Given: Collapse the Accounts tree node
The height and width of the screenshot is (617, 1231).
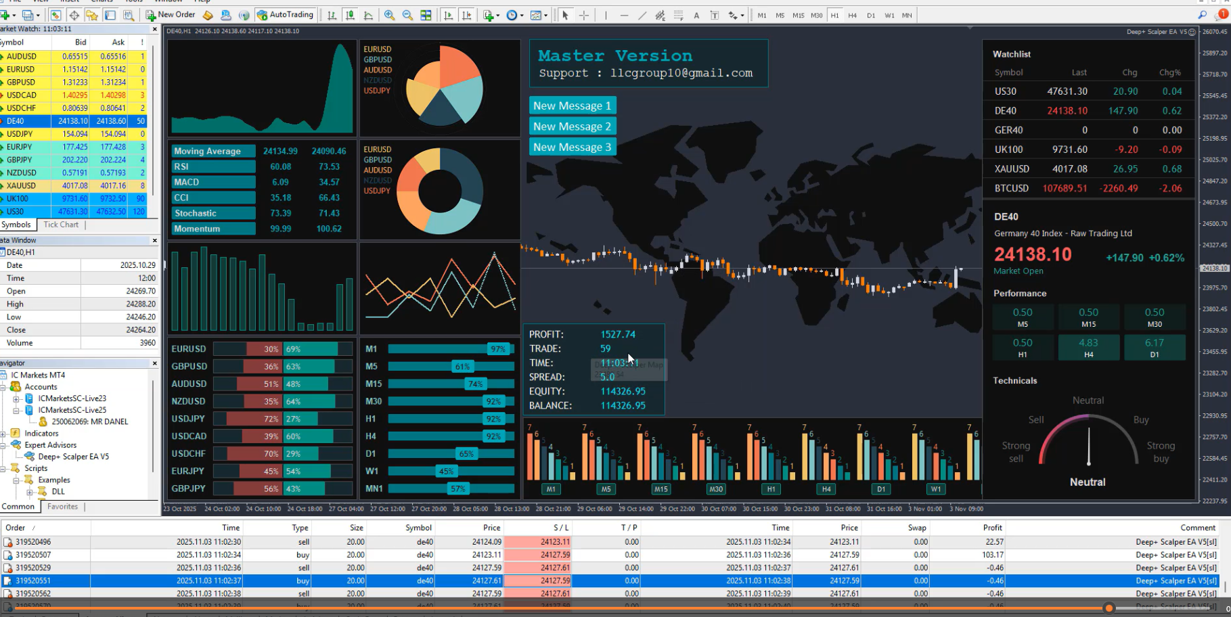Looking at the screenshot, I should (3, 387).
